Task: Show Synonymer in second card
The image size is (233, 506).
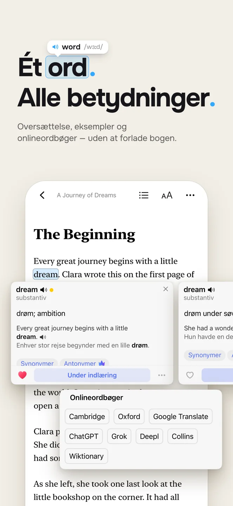Action: [x=205, y=355]
